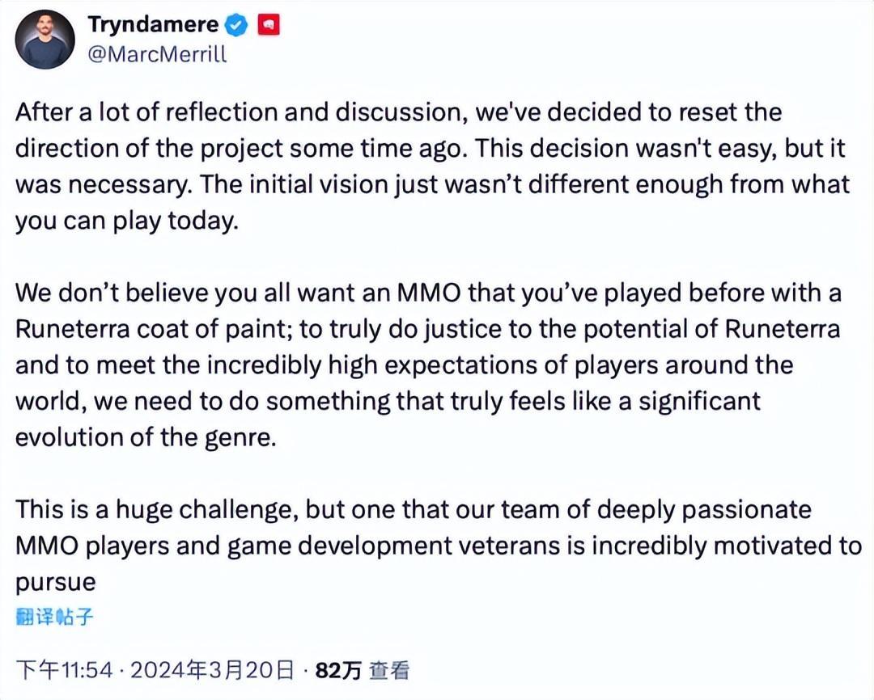Click the line starting "MMO players and game"
Image resolution: width=874 pixels, height=700 pixels.
(438, 546)
